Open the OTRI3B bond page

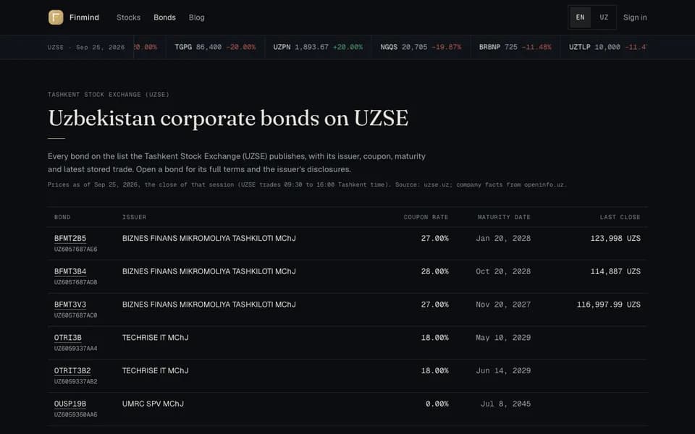(68, 338)
